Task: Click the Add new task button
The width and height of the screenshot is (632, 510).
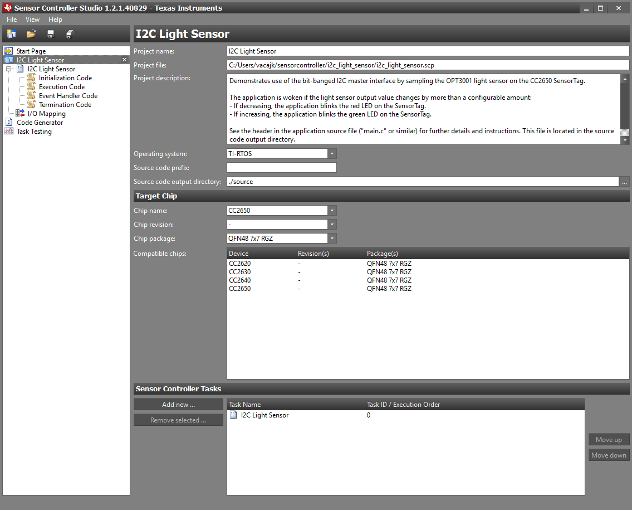Action: 178,404
